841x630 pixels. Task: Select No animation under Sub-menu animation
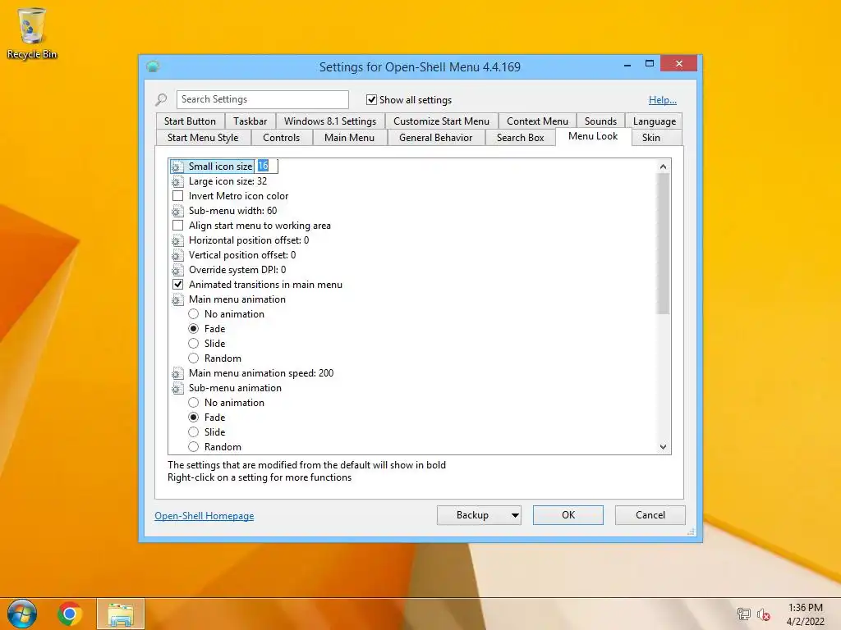coord(194,403)
